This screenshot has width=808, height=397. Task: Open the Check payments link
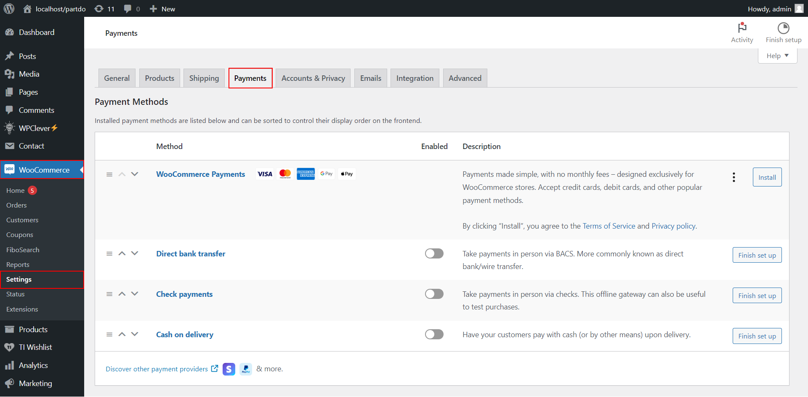pyautogui.click(x=184, y=294)
